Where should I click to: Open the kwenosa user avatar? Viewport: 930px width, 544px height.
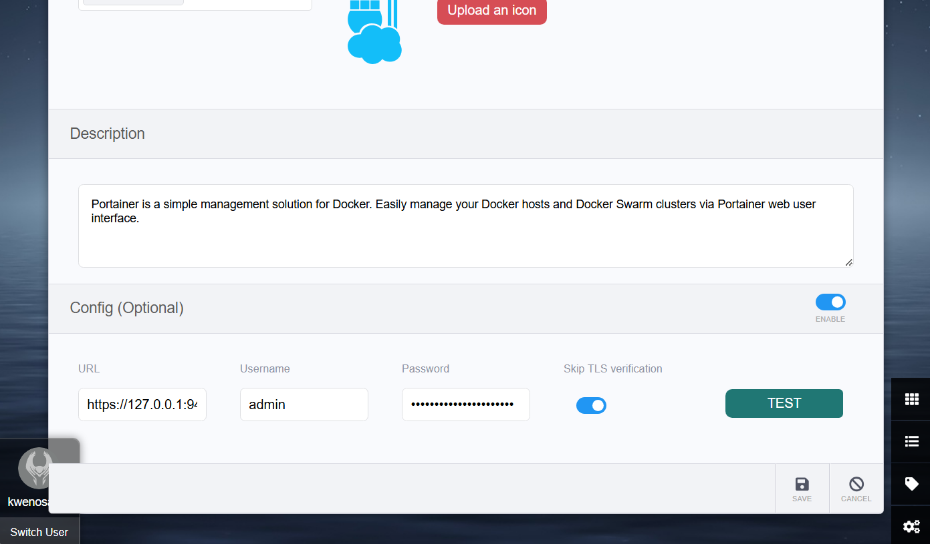pyautogui.click(x=37, y=469)
